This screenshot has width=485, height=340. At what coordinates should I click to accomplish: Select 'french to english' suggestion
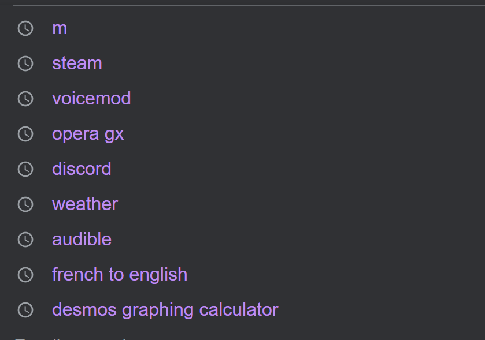point(120,275)
